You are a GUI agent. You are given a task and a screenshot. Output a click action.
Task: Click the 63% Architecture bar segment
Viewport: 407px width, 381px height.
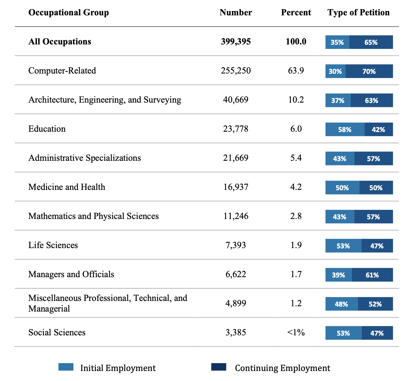pos(372,100)
